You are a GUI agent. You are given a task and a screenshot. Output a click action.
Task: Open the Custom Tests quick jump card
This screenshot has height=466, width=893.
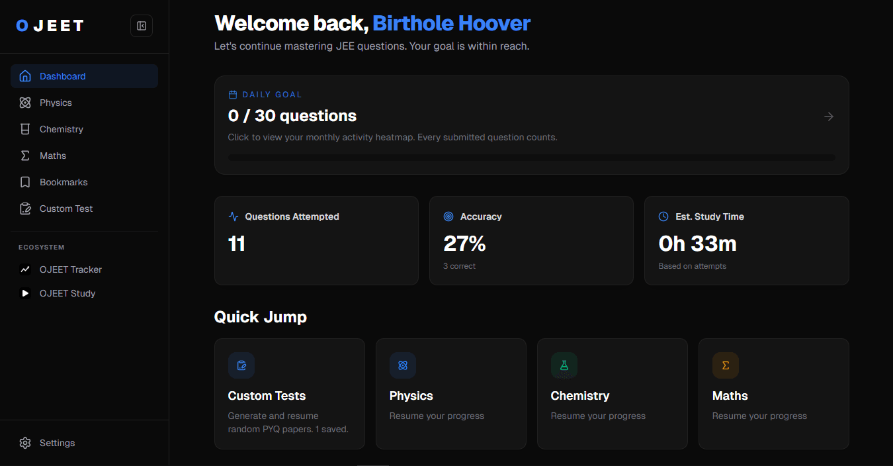(290, 394)
